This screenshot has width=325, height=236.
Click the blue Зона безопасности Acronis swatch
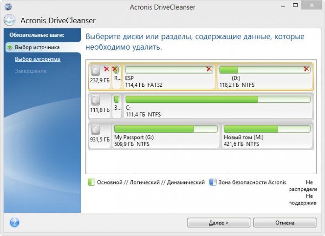point(213,183)
